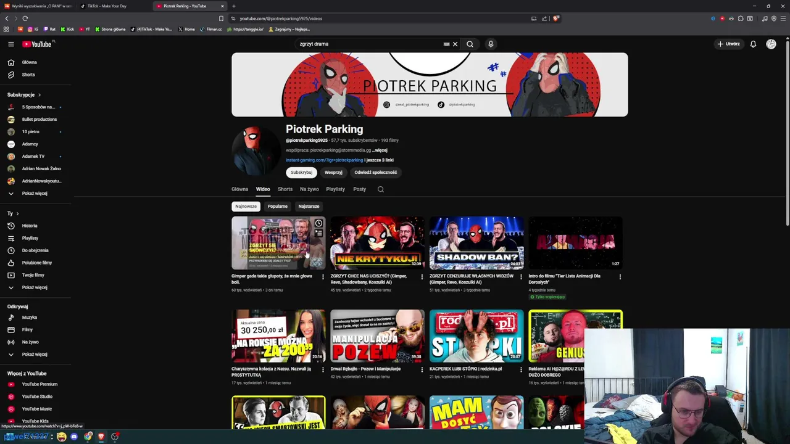Search within the channel using magnifier icon
790x444 pixels.
[x=381, y=189]
